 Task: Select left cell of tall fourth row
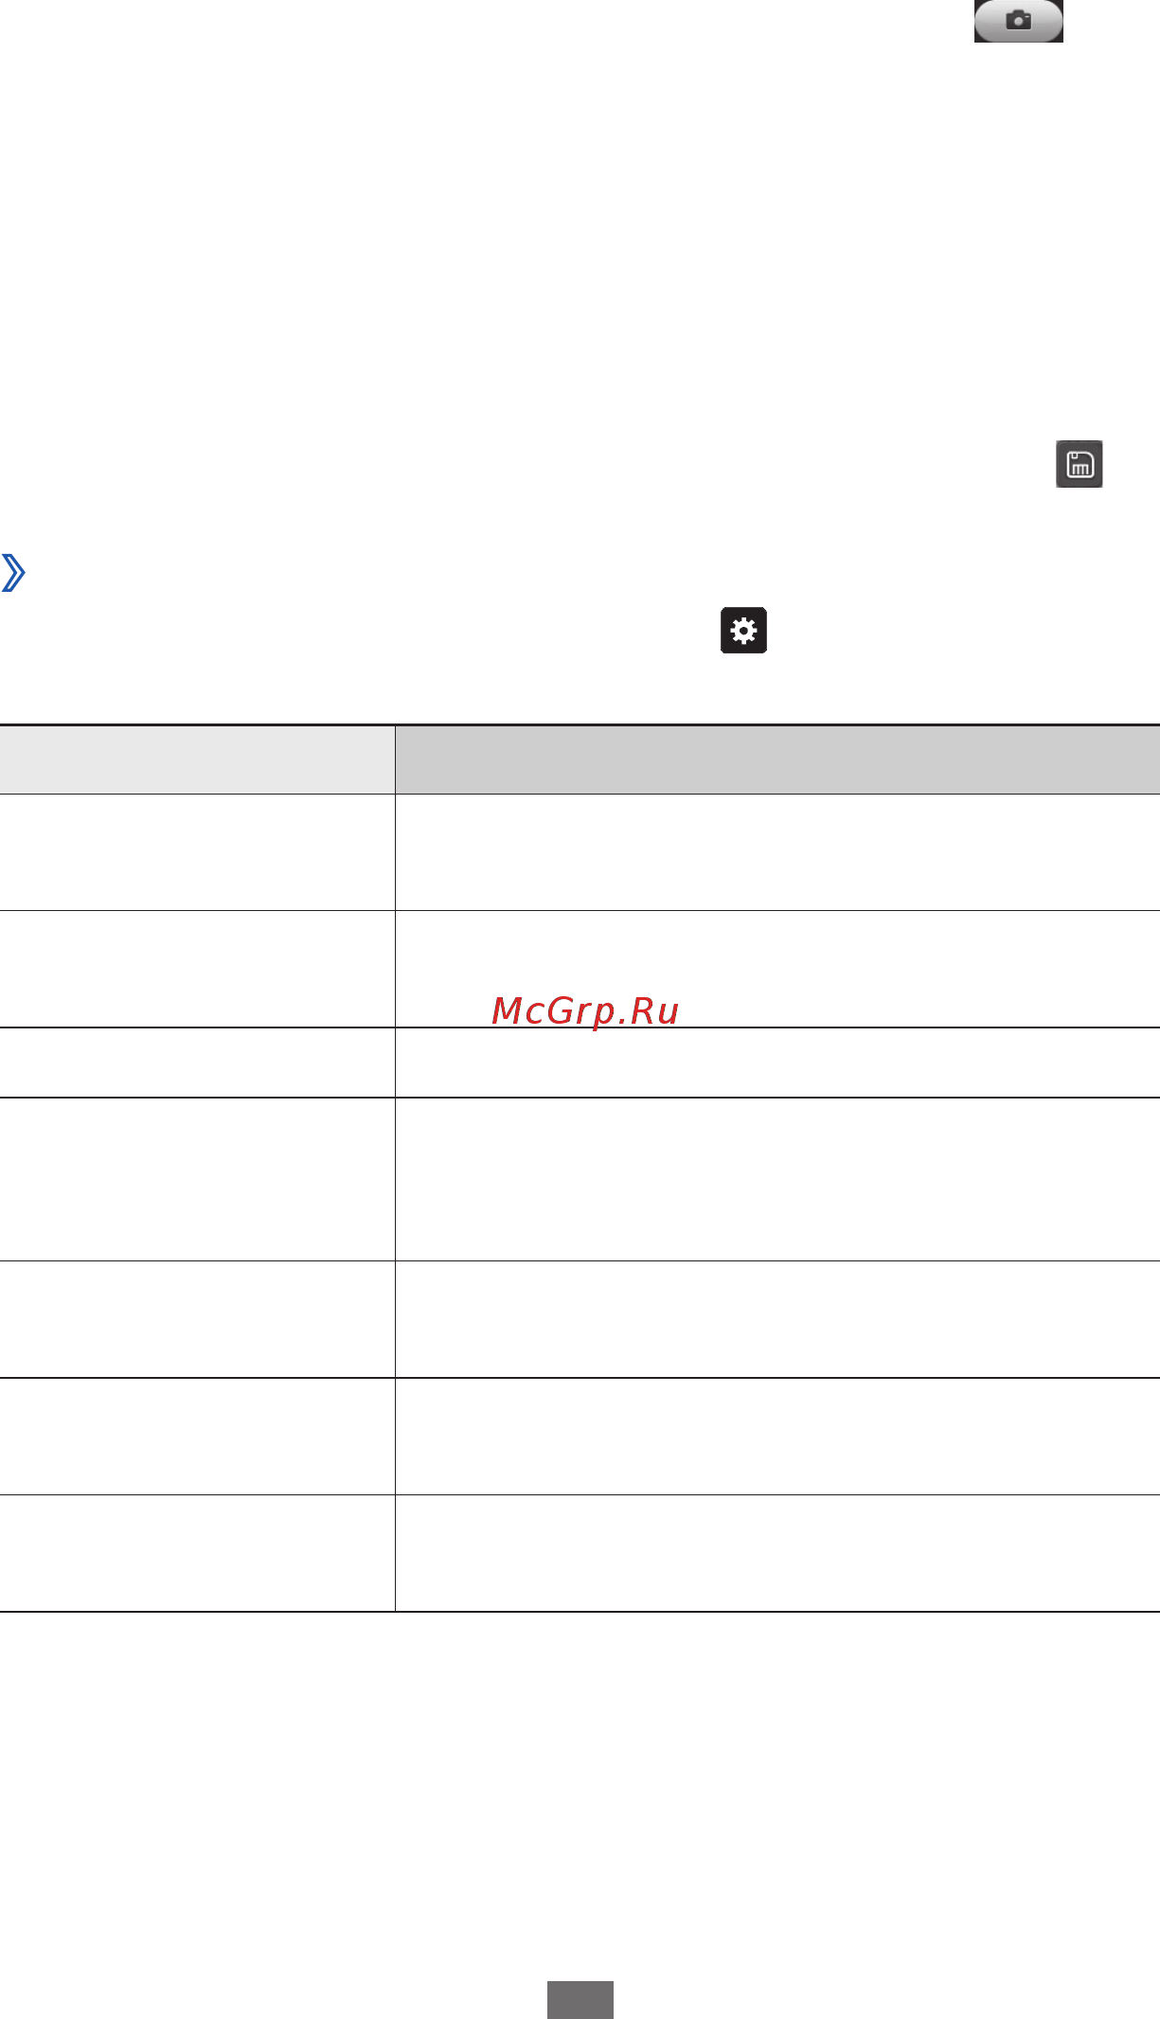coord(197,1179)
